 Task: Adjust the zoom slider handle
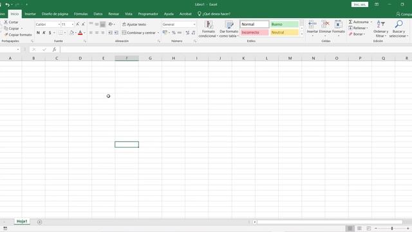(392, 228)
